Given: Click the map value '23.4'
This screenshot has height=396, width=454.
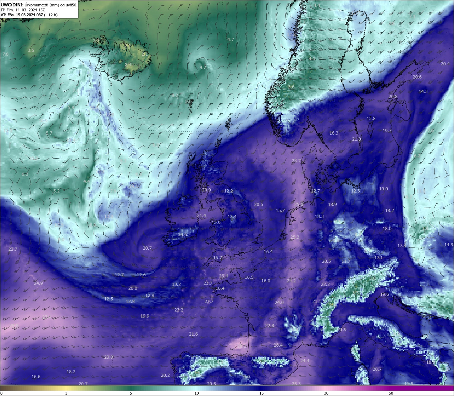Looking at the screenshot, I should click(x=223, y=276).
